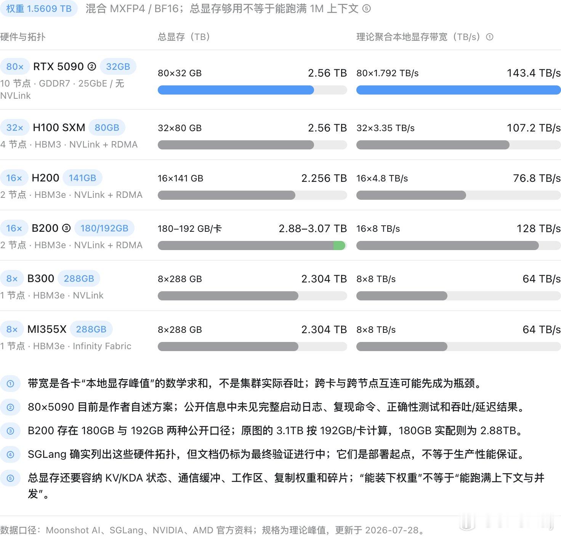This screenshot has width=561, height=536.
Task: Click the blue memory bar in the RTX 5090 row
Action: pyautogui.click(x=236, y=90)
